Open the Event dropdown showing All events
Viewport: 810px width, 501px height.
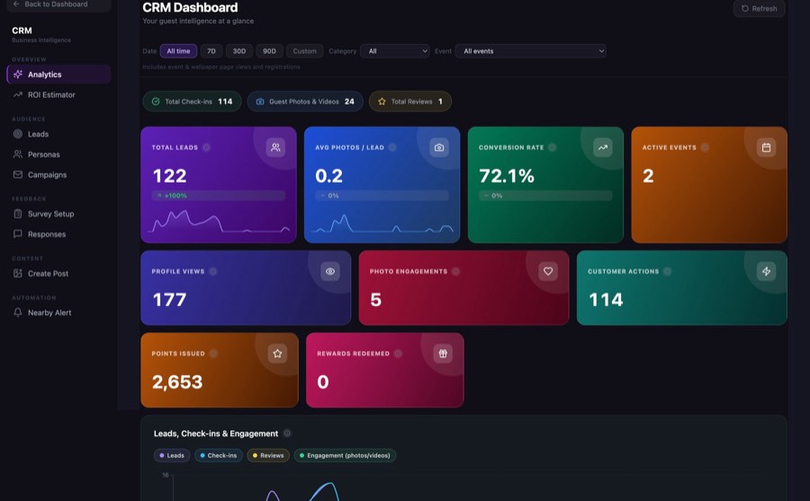click(530, 51)
